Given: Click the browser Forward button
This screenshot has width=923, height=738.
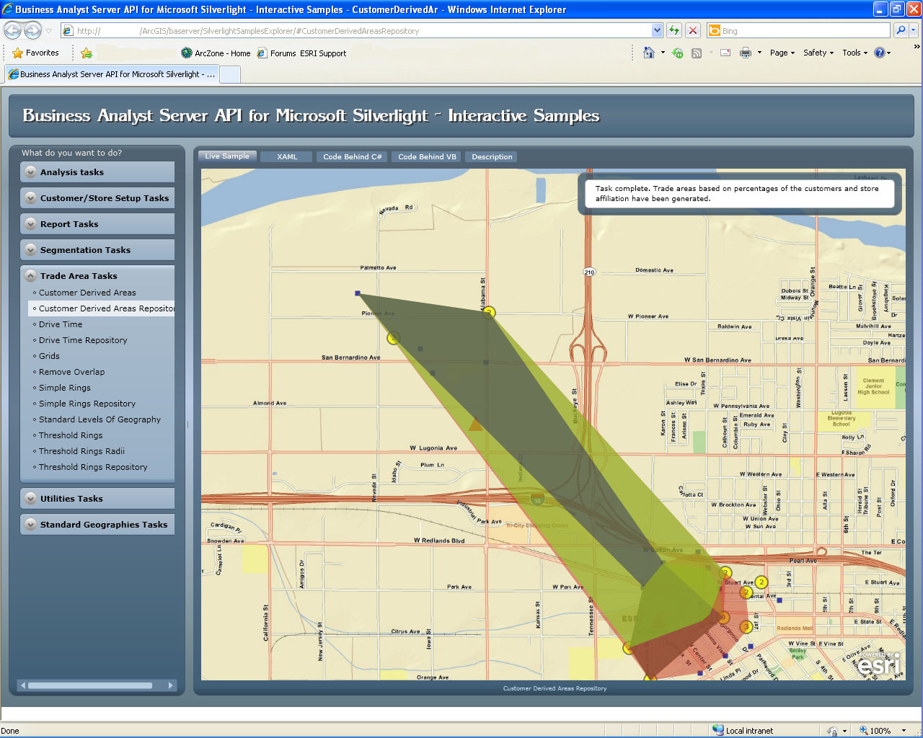Looking at the screenshot, I should 33,30.
